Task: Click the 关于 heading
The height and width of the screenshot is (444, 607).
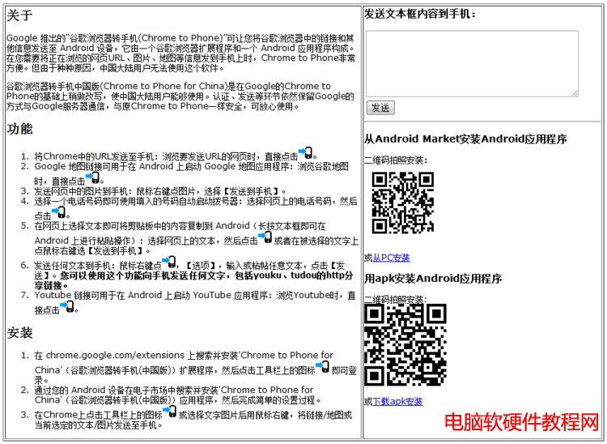Action: (x=19, y=15)
